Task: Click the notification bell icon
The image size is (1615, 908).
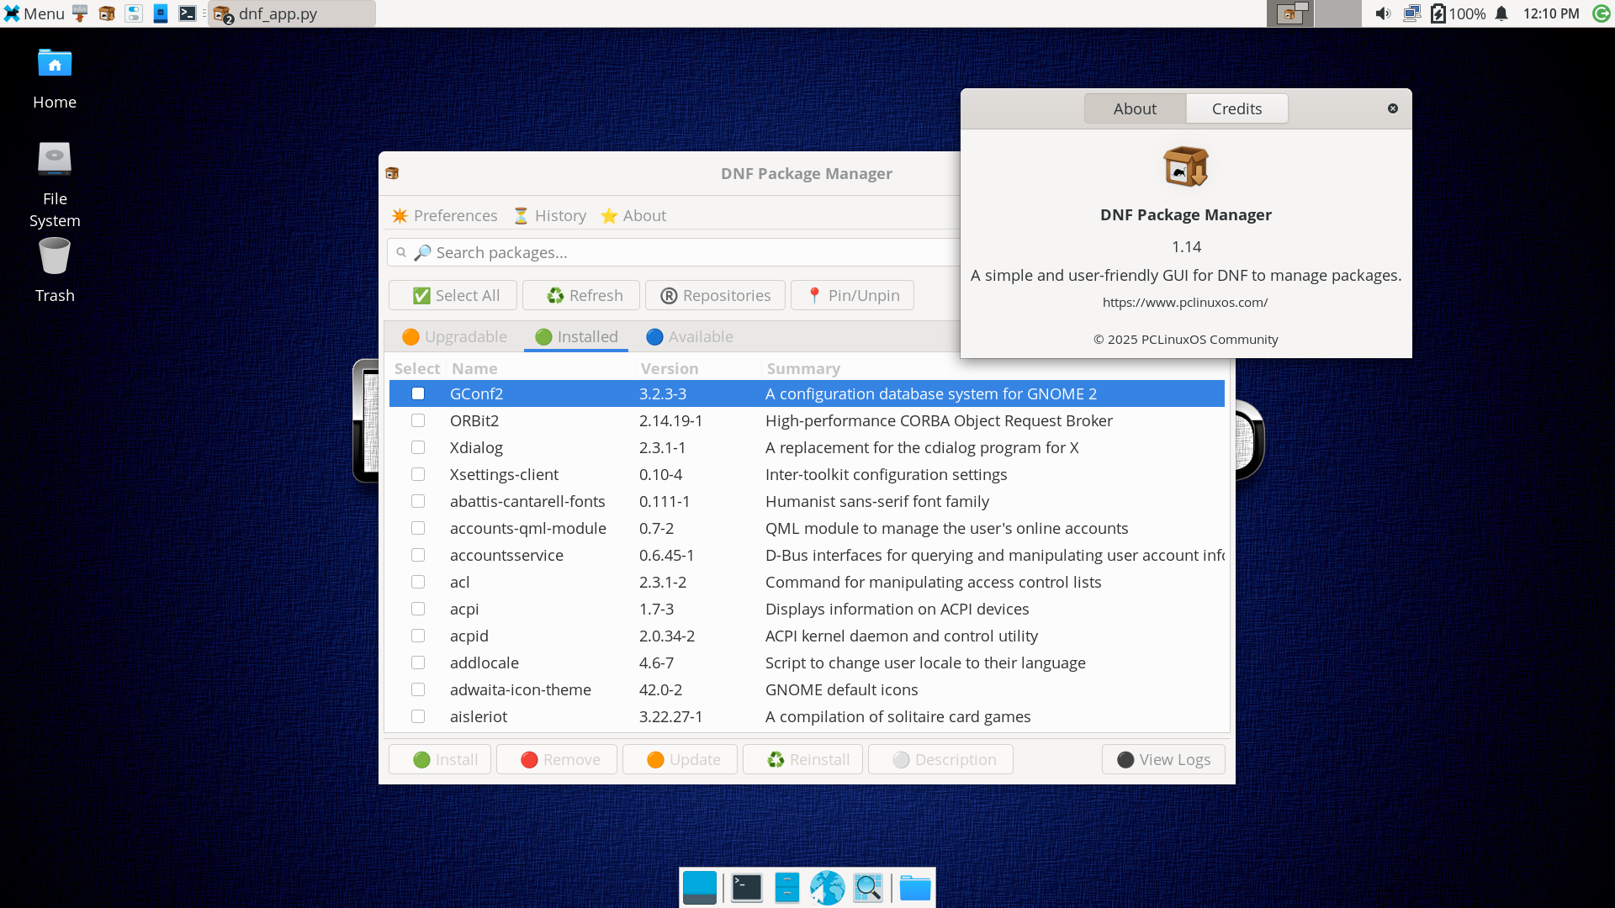Action: tap(1501, 13)
